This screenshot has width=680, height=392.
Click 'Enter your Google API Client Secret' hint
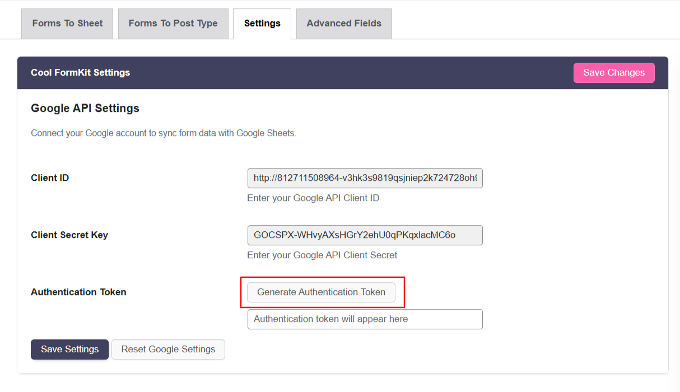[322, 255]
